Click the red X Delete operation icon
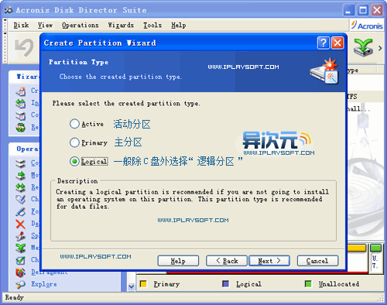This screenshot has height=305, width=387. click(x=21, y=224)
